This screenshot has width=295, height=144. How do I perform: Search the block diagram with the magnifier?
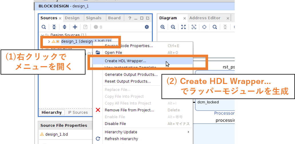[x=215, y=27]
